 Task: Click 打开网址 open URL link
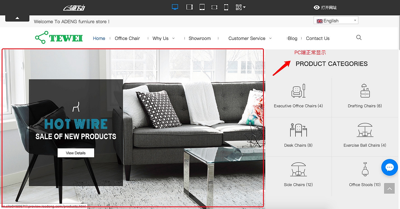point(325,8)
